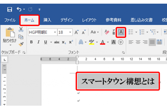This screenshot has width=167, height=111.
Task: Align text left
Action: click(131, 42)
